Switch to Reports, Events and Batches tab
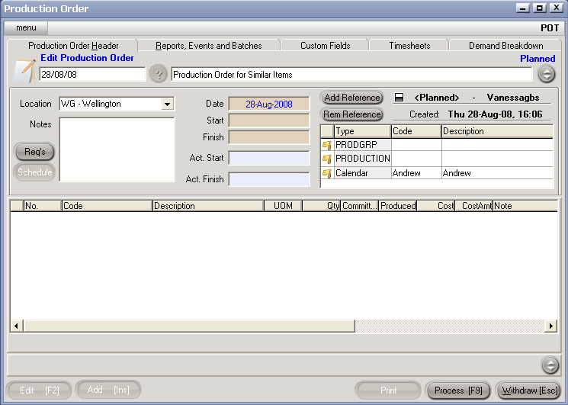 point(209,46)
